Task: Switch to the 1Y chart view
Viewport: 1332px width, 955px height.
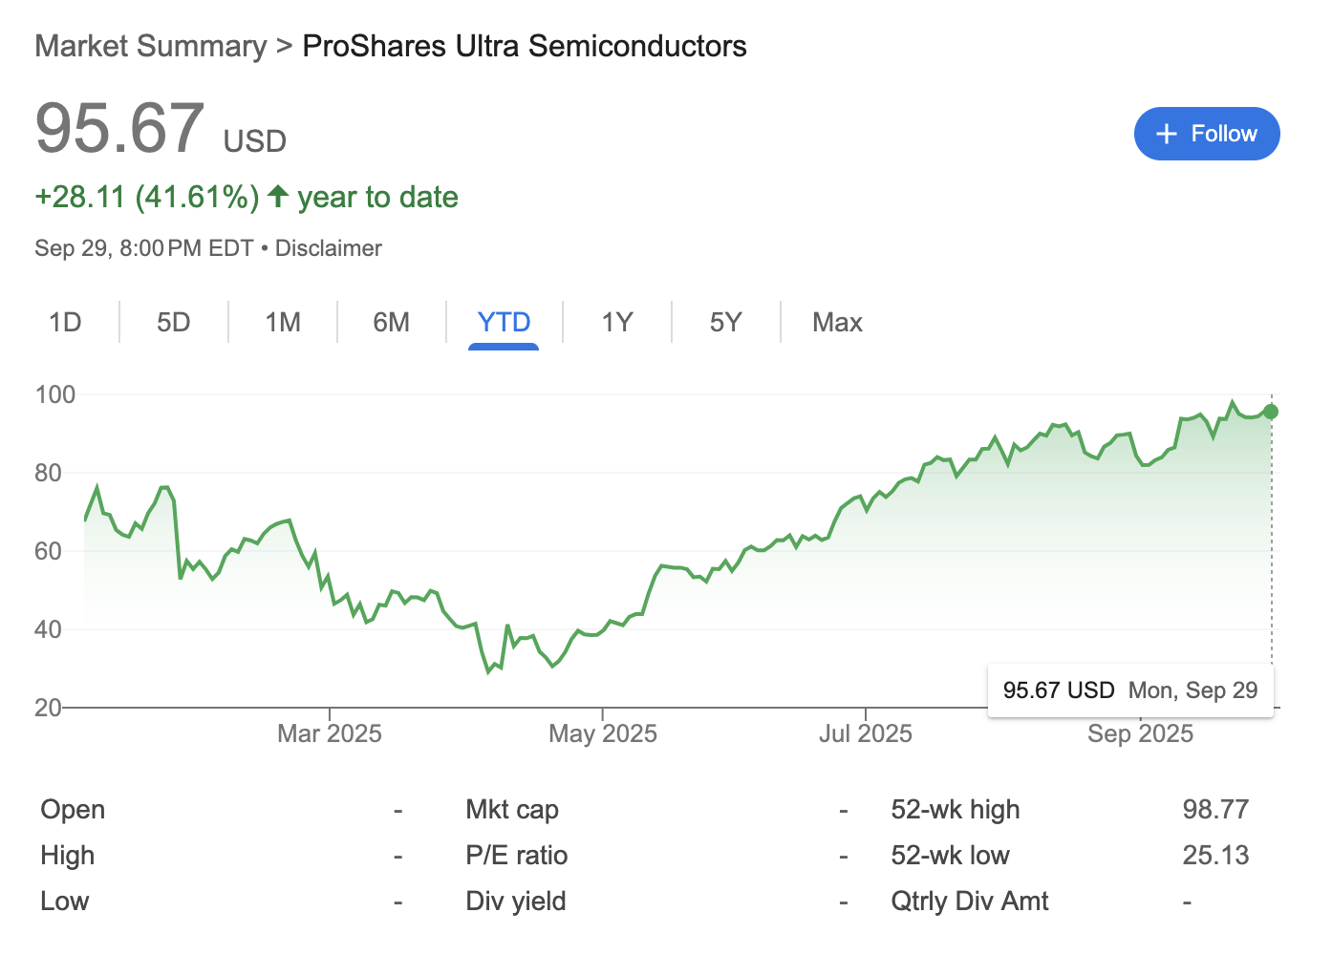Action: (x=617, y=322)
